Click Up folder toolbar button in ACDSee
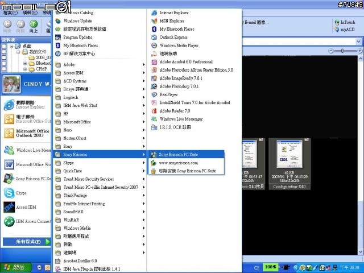Image resolution: width=364 pixels, height=273 pixels. [x=34, y=26]
